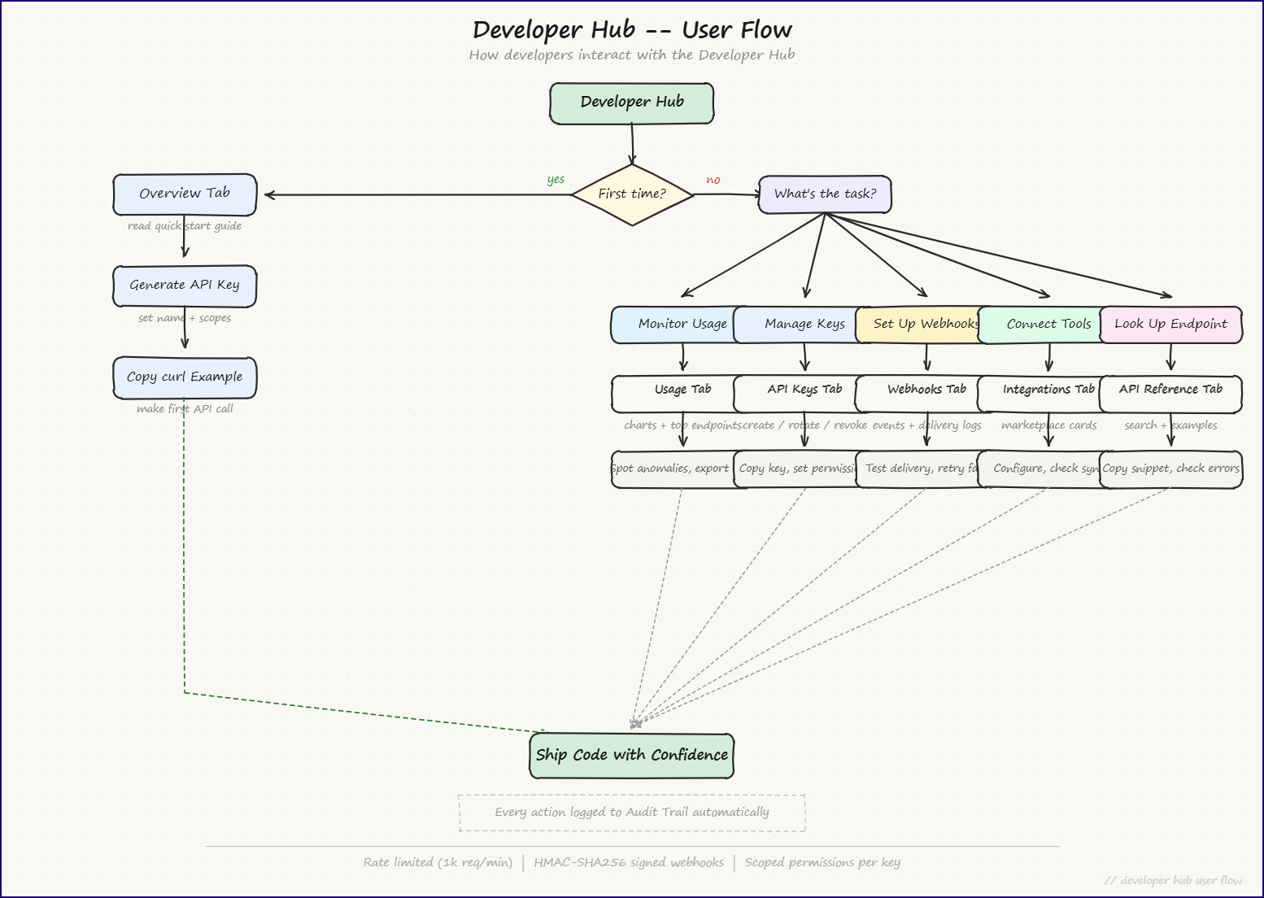Click the 'events + delivery logs' caption
Screen dimensions: 1264x898
tap(926, 425)
